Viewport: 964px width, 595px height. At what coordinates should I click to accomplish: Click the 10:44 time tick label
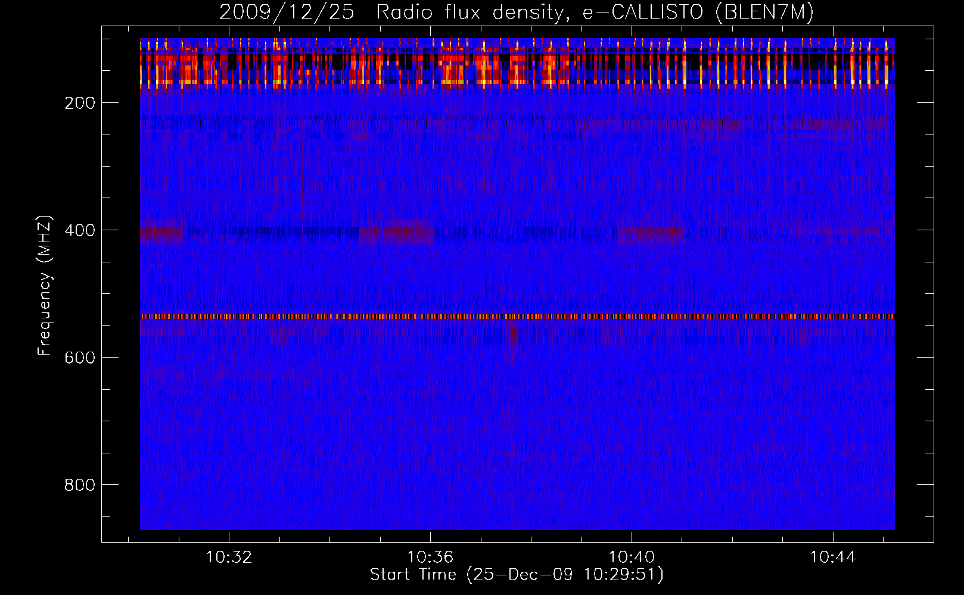click(833, 558)
